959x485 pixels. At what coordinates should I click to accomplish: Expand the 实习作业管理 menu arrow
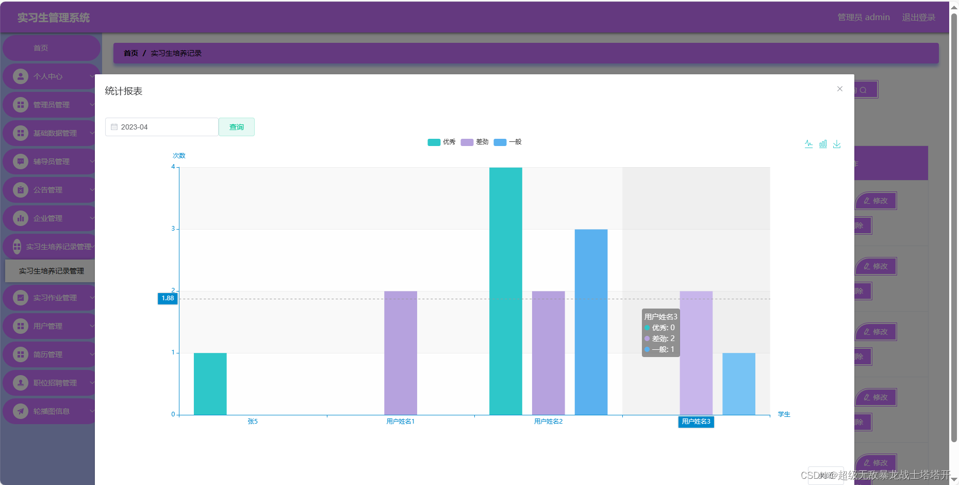pyautogui.click(x=92, y=298)
